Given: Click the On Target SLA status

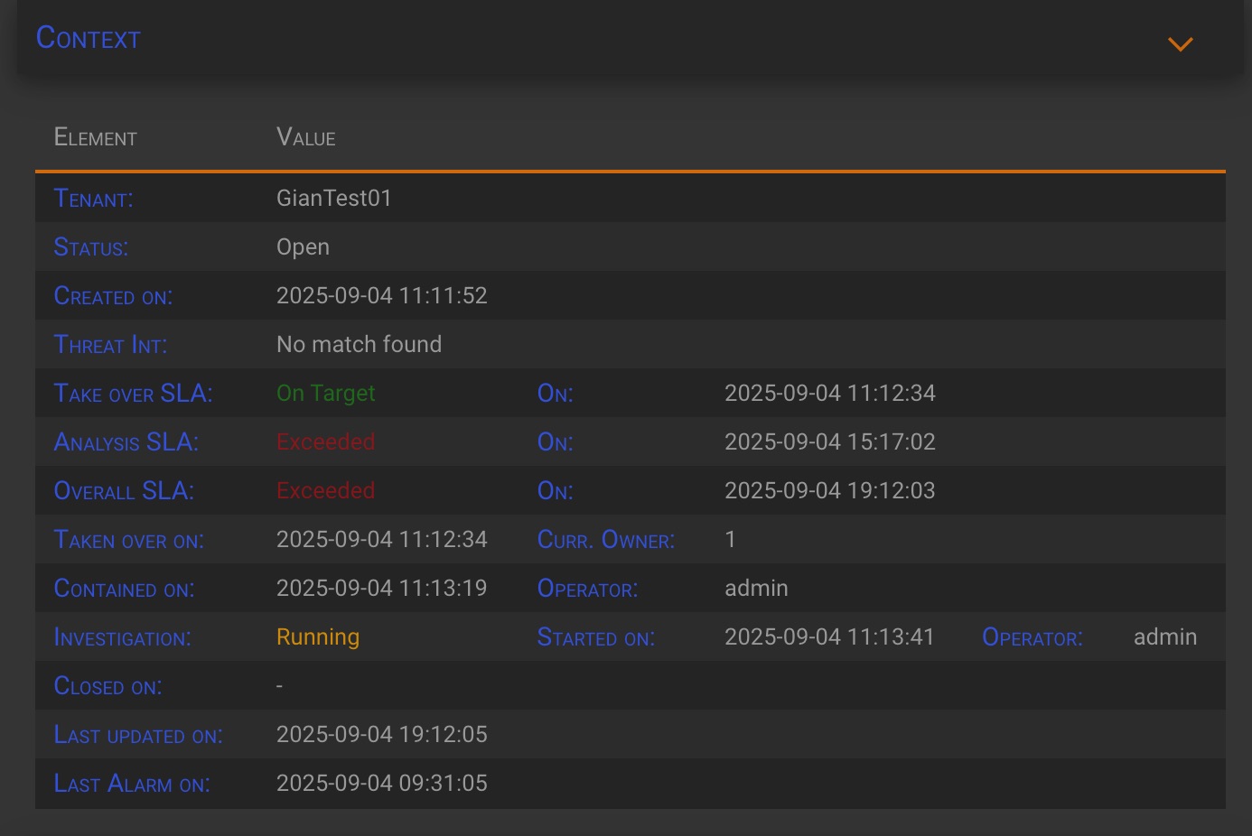Looking at the screenshot, I should point(325,394).
